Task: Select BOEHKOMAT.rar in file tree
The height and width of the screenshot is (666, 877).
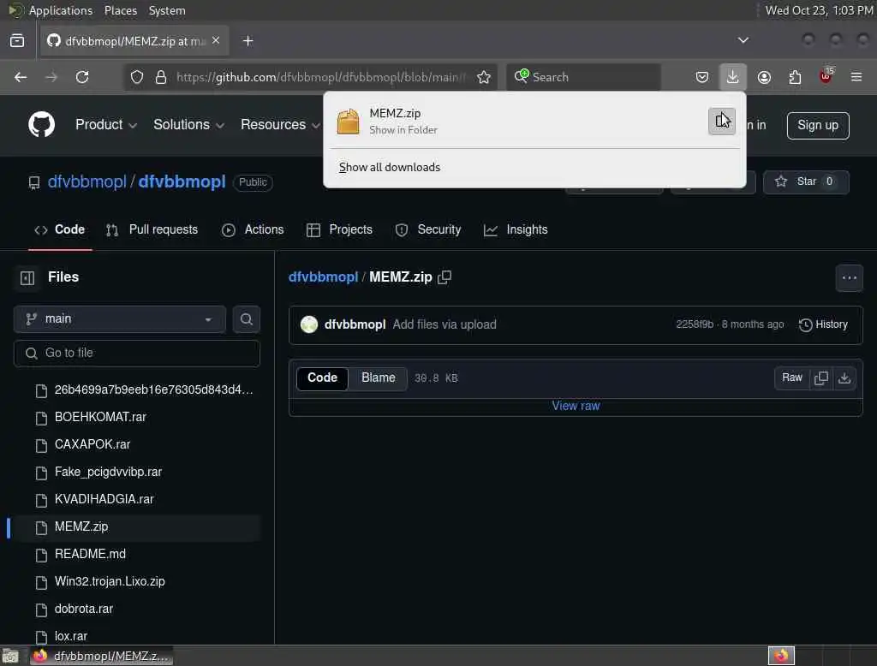Action: (100, 417)
